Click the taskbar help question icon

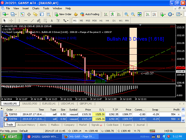[x=158, y=136]
